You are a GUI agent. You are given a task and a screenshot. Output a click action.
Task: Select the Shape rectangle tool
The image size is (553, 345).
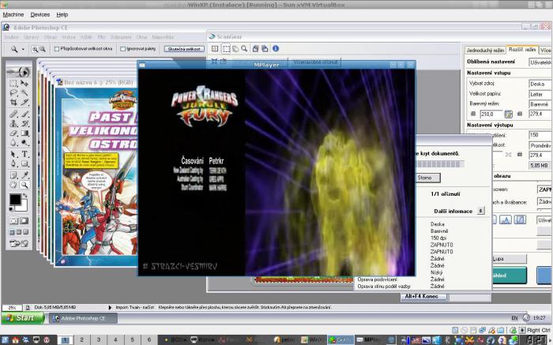click(x=24, y=163)
